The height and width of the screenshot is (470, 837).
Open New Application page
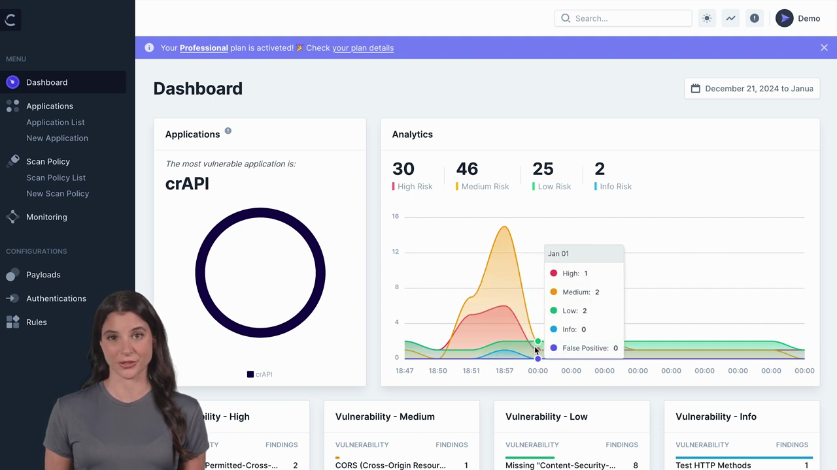(57, 138)
